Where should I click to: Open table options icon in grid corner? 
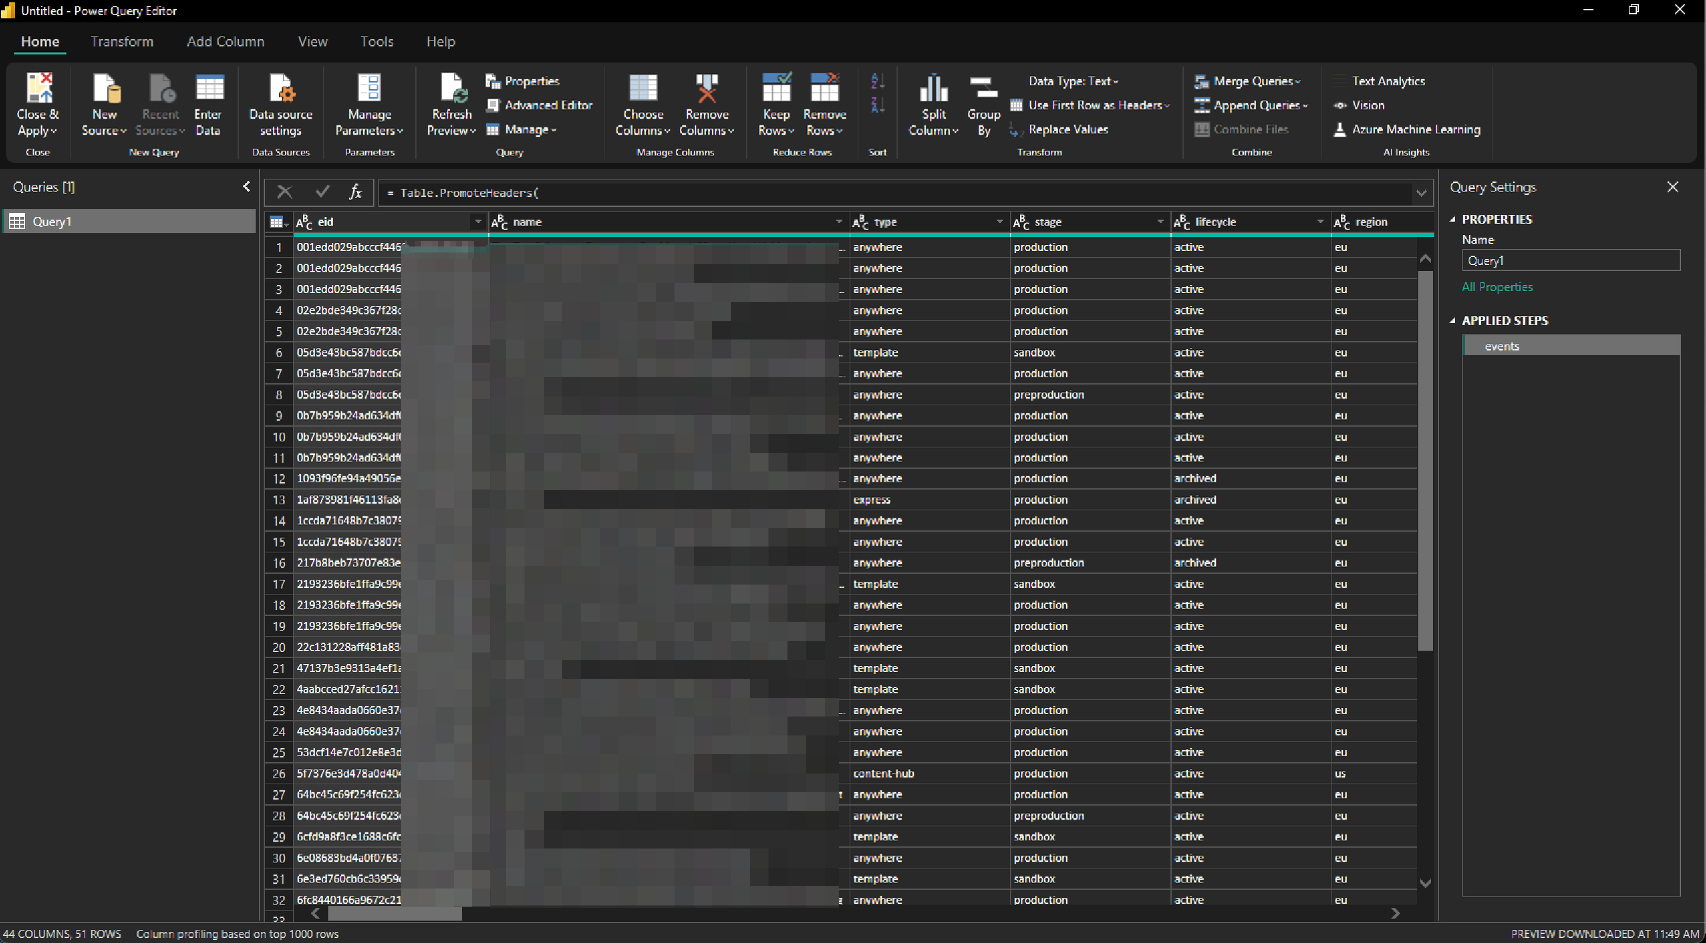(x=278, y=222)
